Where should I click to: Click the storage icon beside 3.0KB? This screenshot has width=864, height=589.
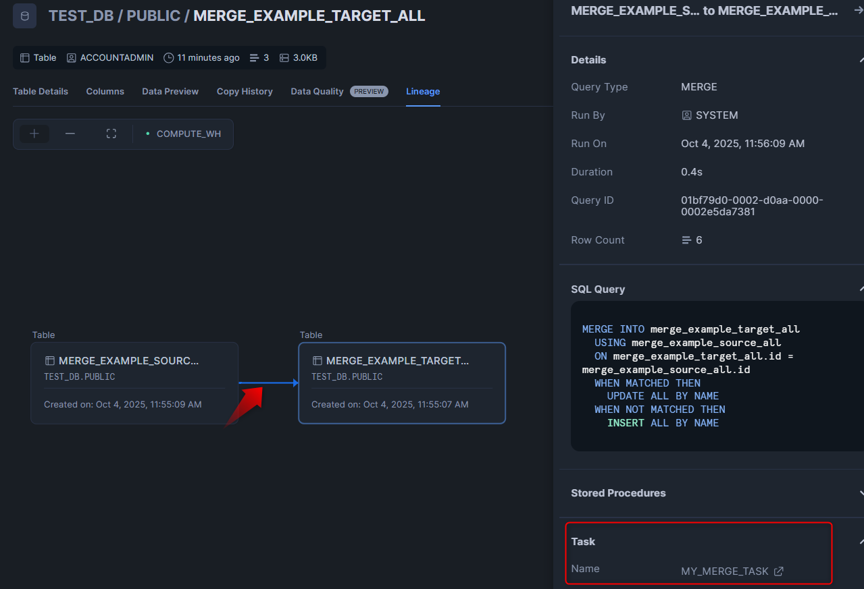[284, 58]
